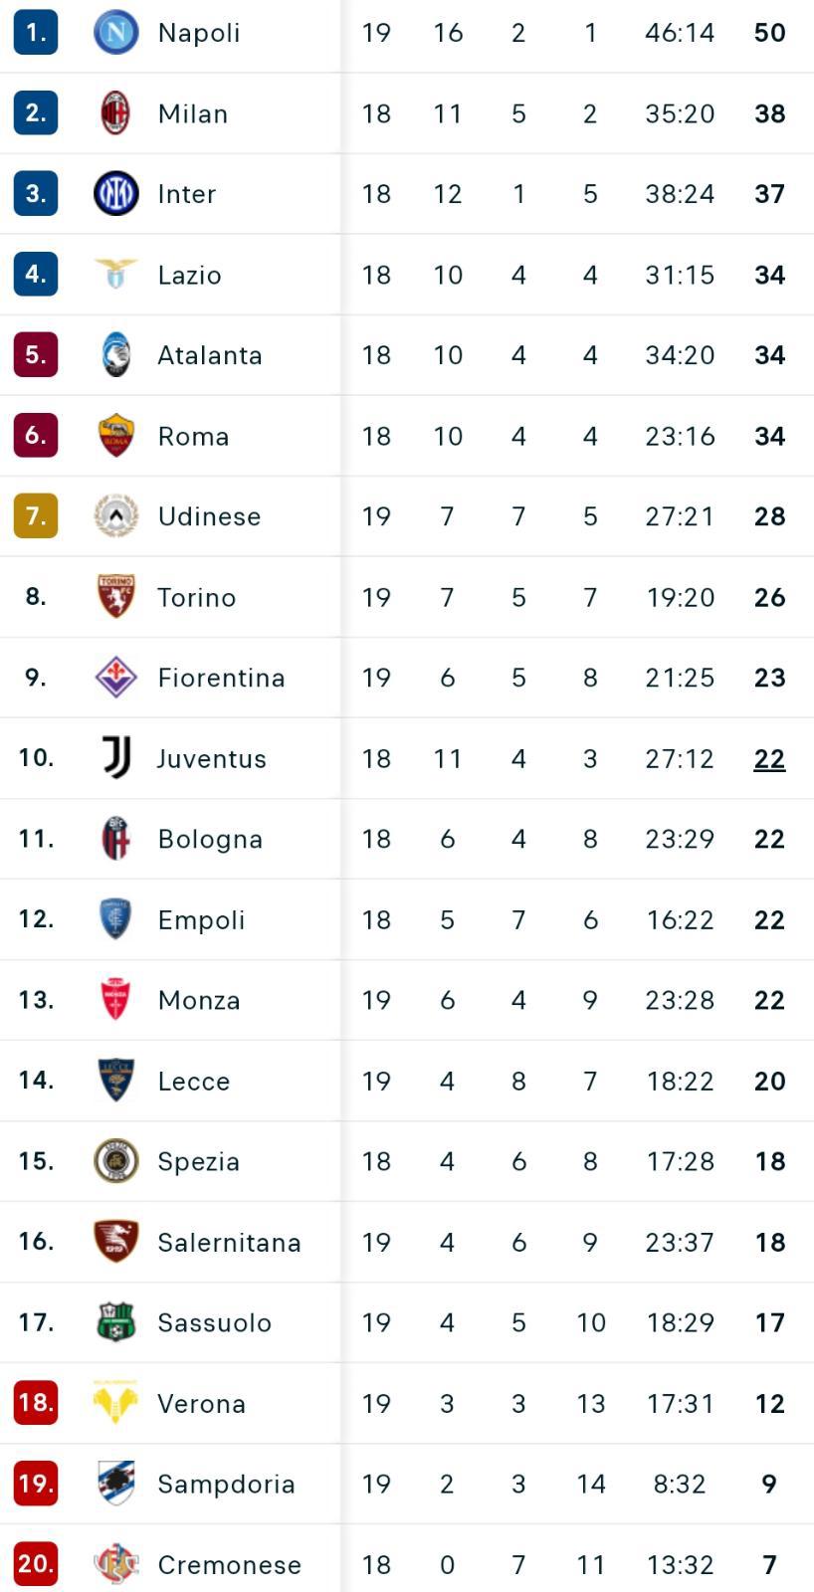
Task: Open the Sampdoria club crest
Action: point(115,1484)
